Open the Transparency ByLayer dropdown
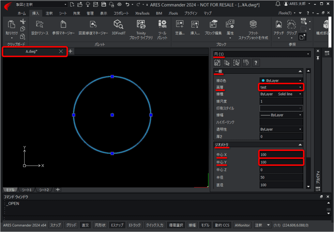 coord(281,129)
